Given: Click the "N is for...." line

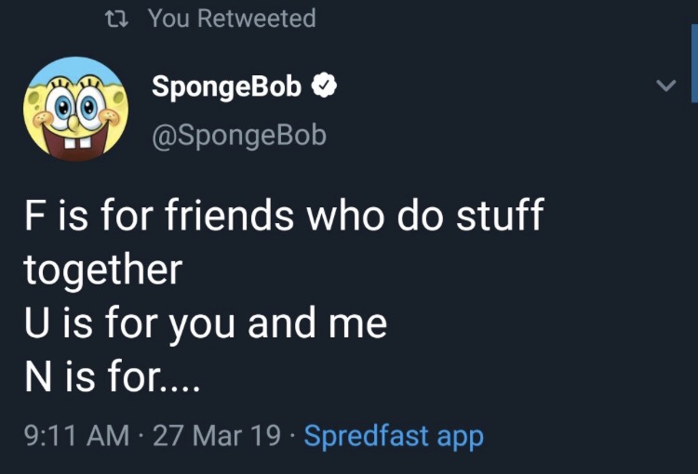Looking at the screenshot, I should 110,377.
